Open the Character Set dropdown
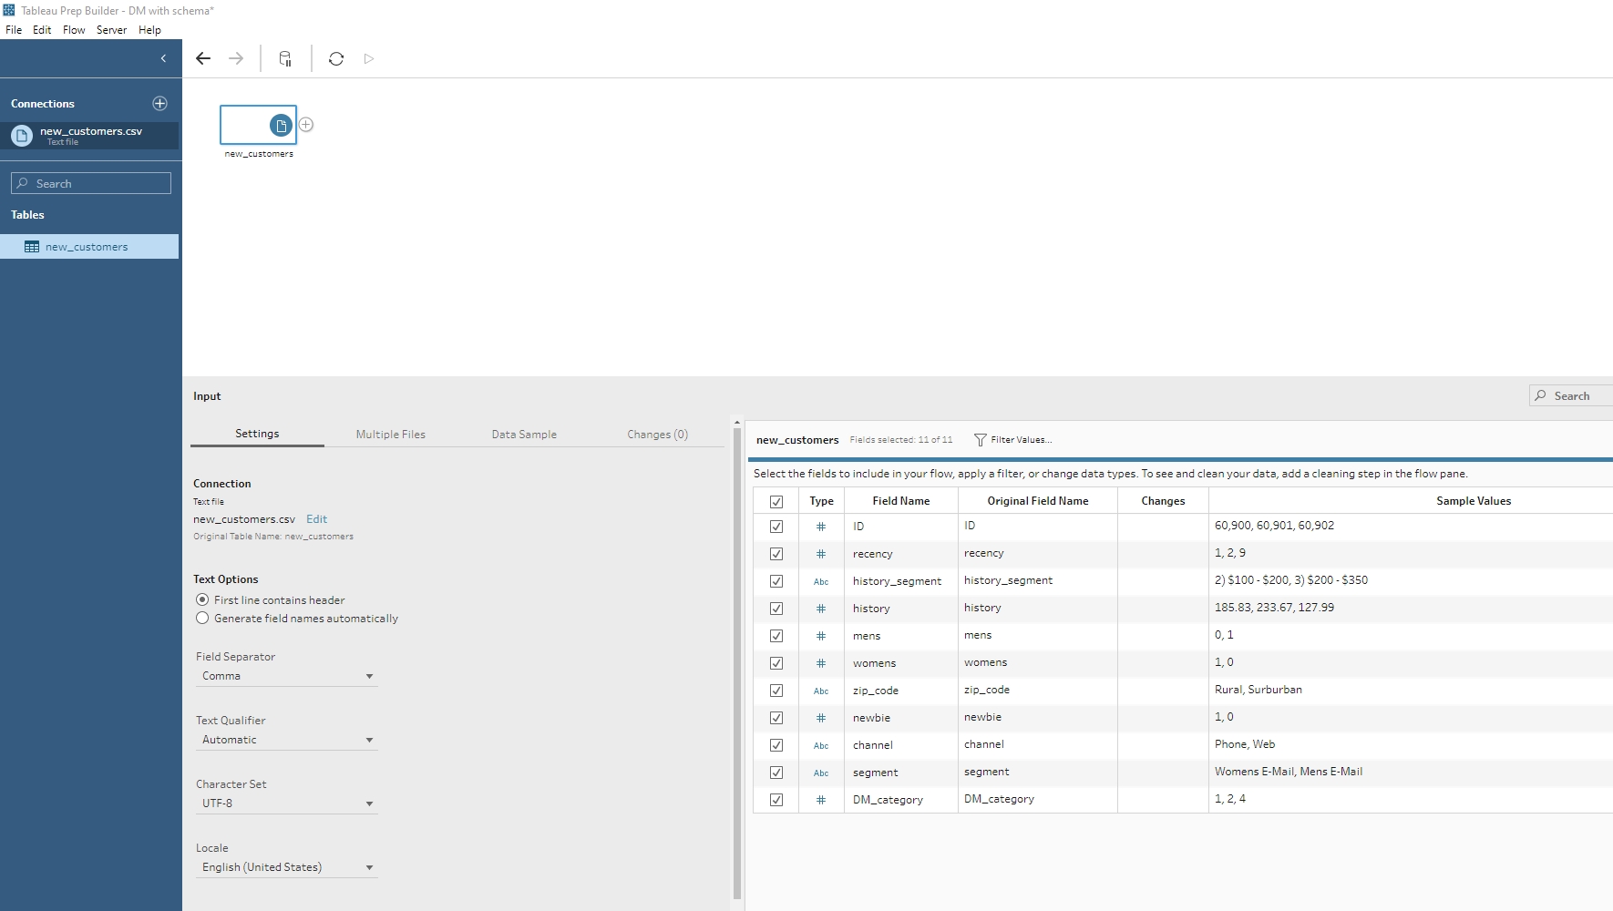1613x911 pixels. (x=286, y=804)
